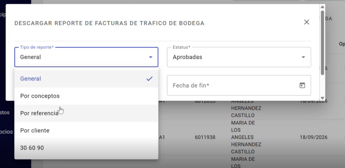Image resolution: width=345 pixels, height=168 pixels.
Task: Click the dialog scrollbar down arrow
Action: coord(323,98)
